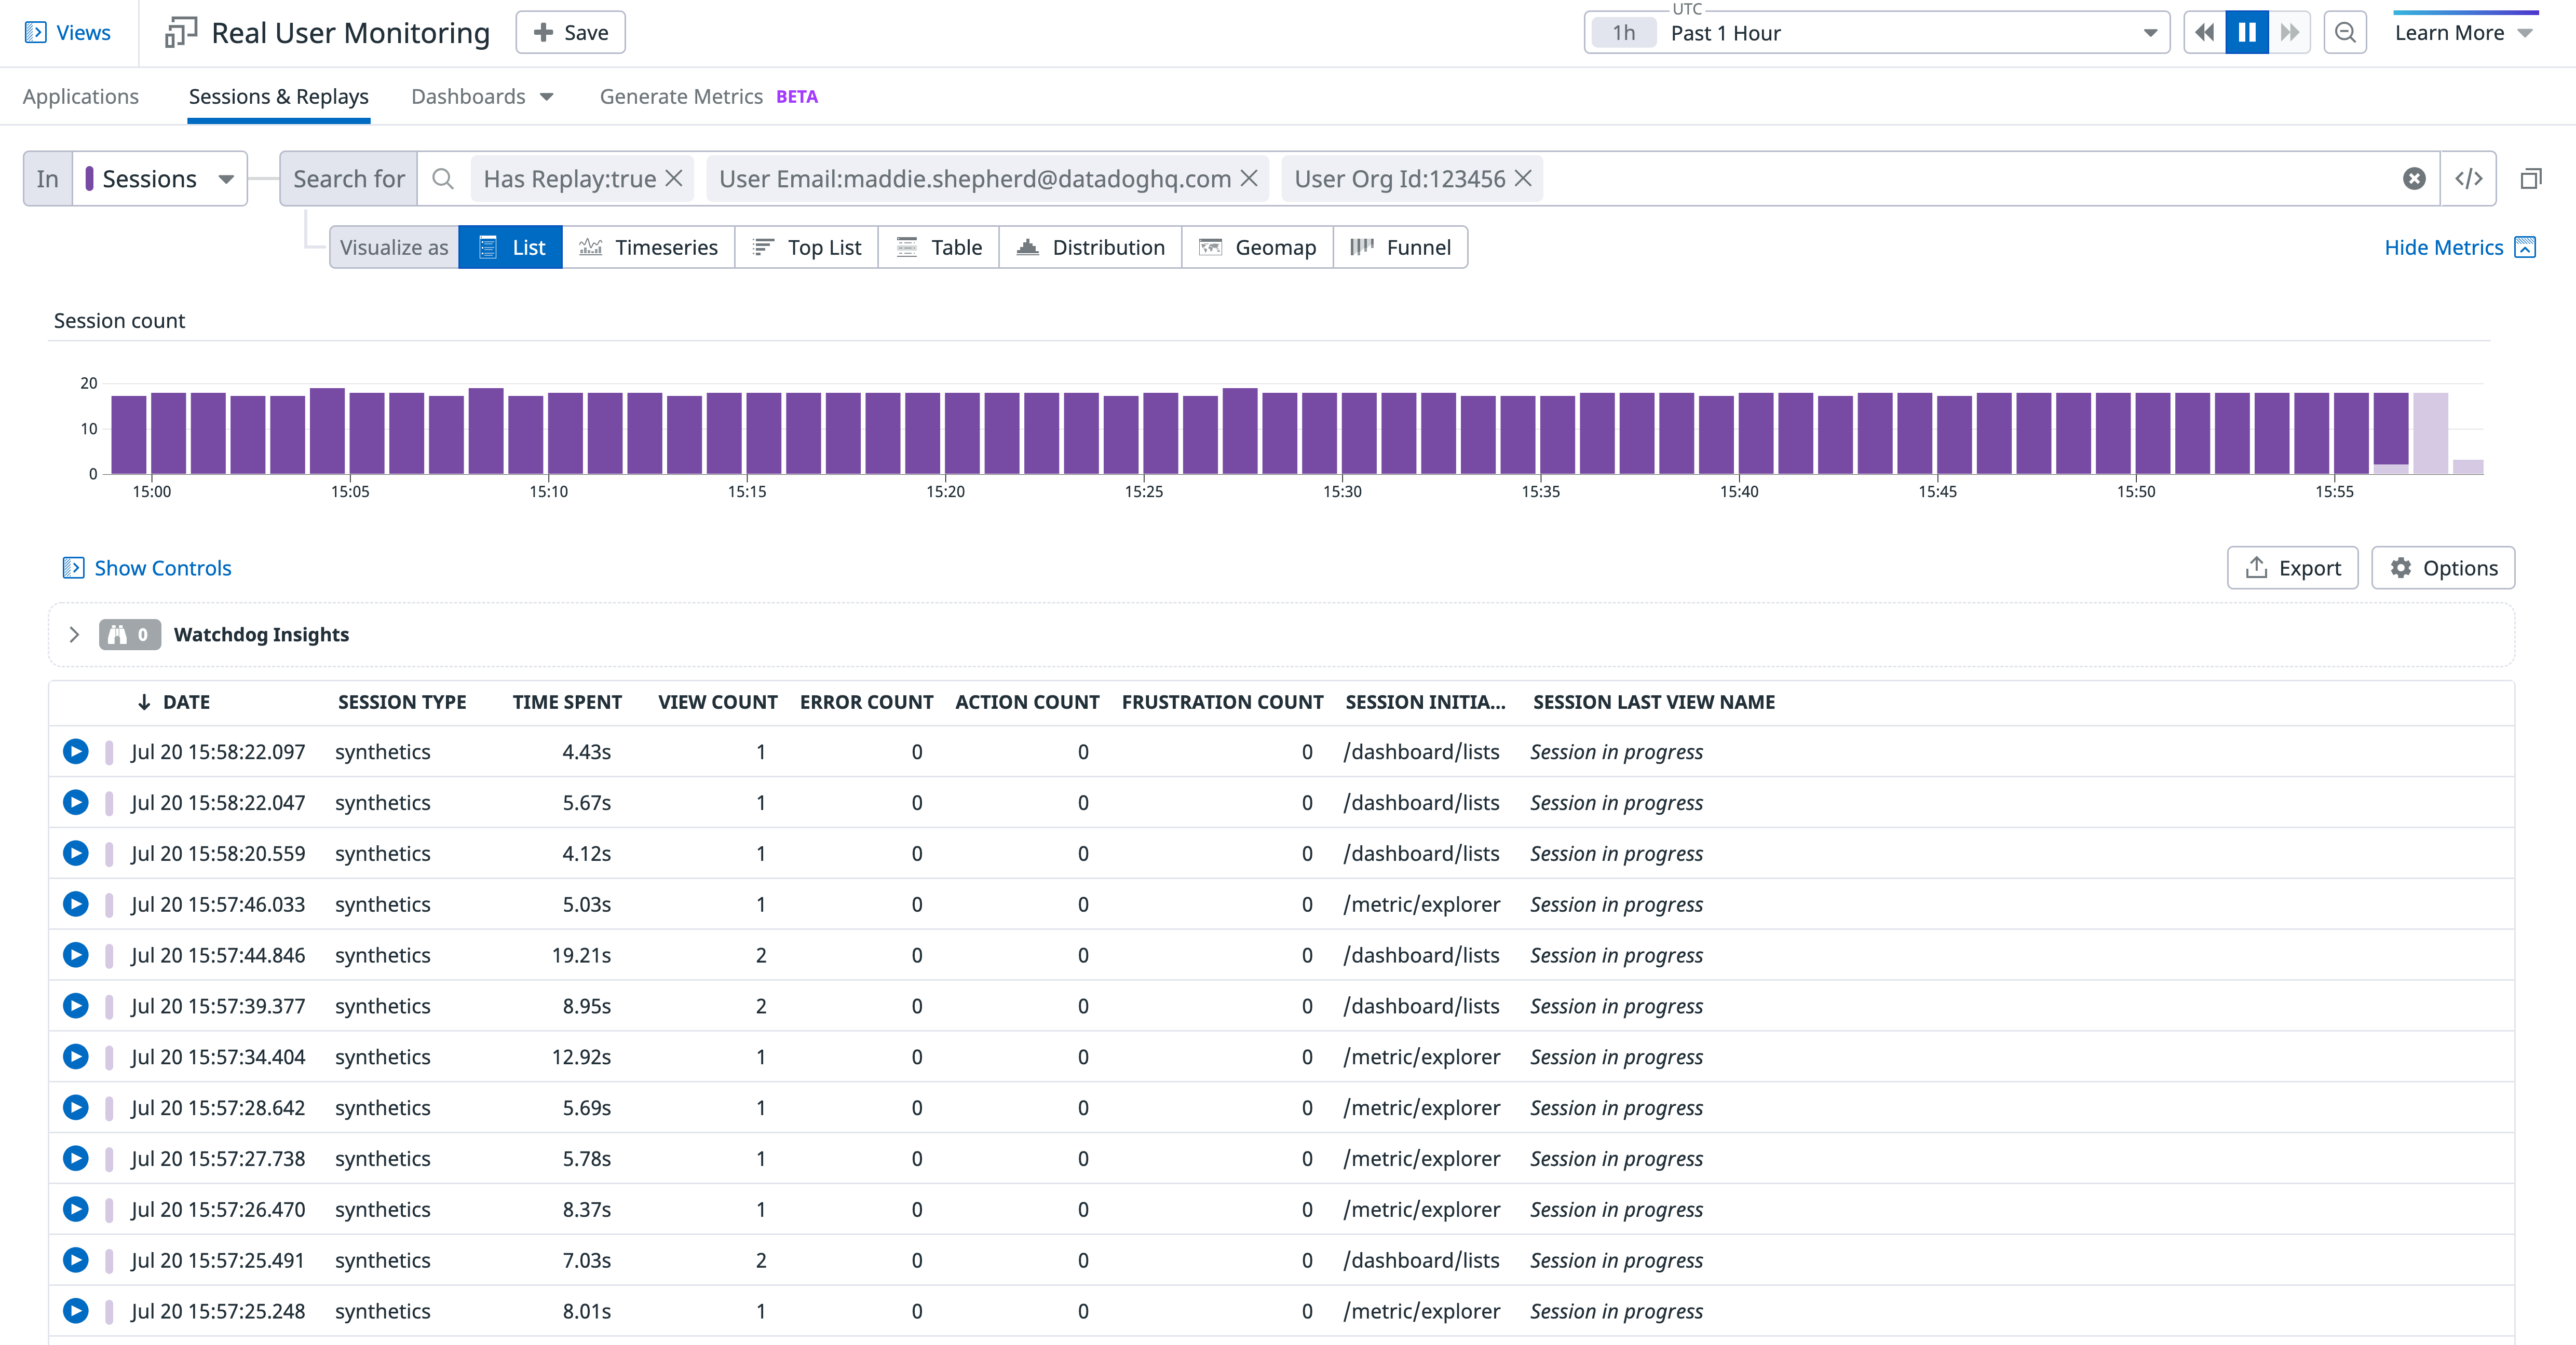Open the code view icon in search bar
This screenshot has width=2576, height=1345.
tap(2470, 178)
